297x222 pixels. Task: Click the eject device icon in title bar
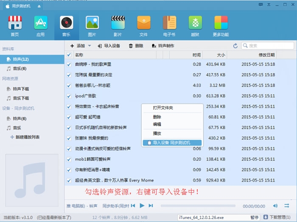[39, 6]
